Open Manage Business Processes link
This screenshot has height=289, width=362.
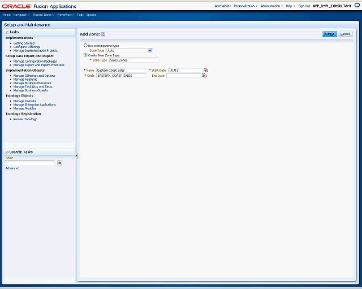tap(32, 83)
